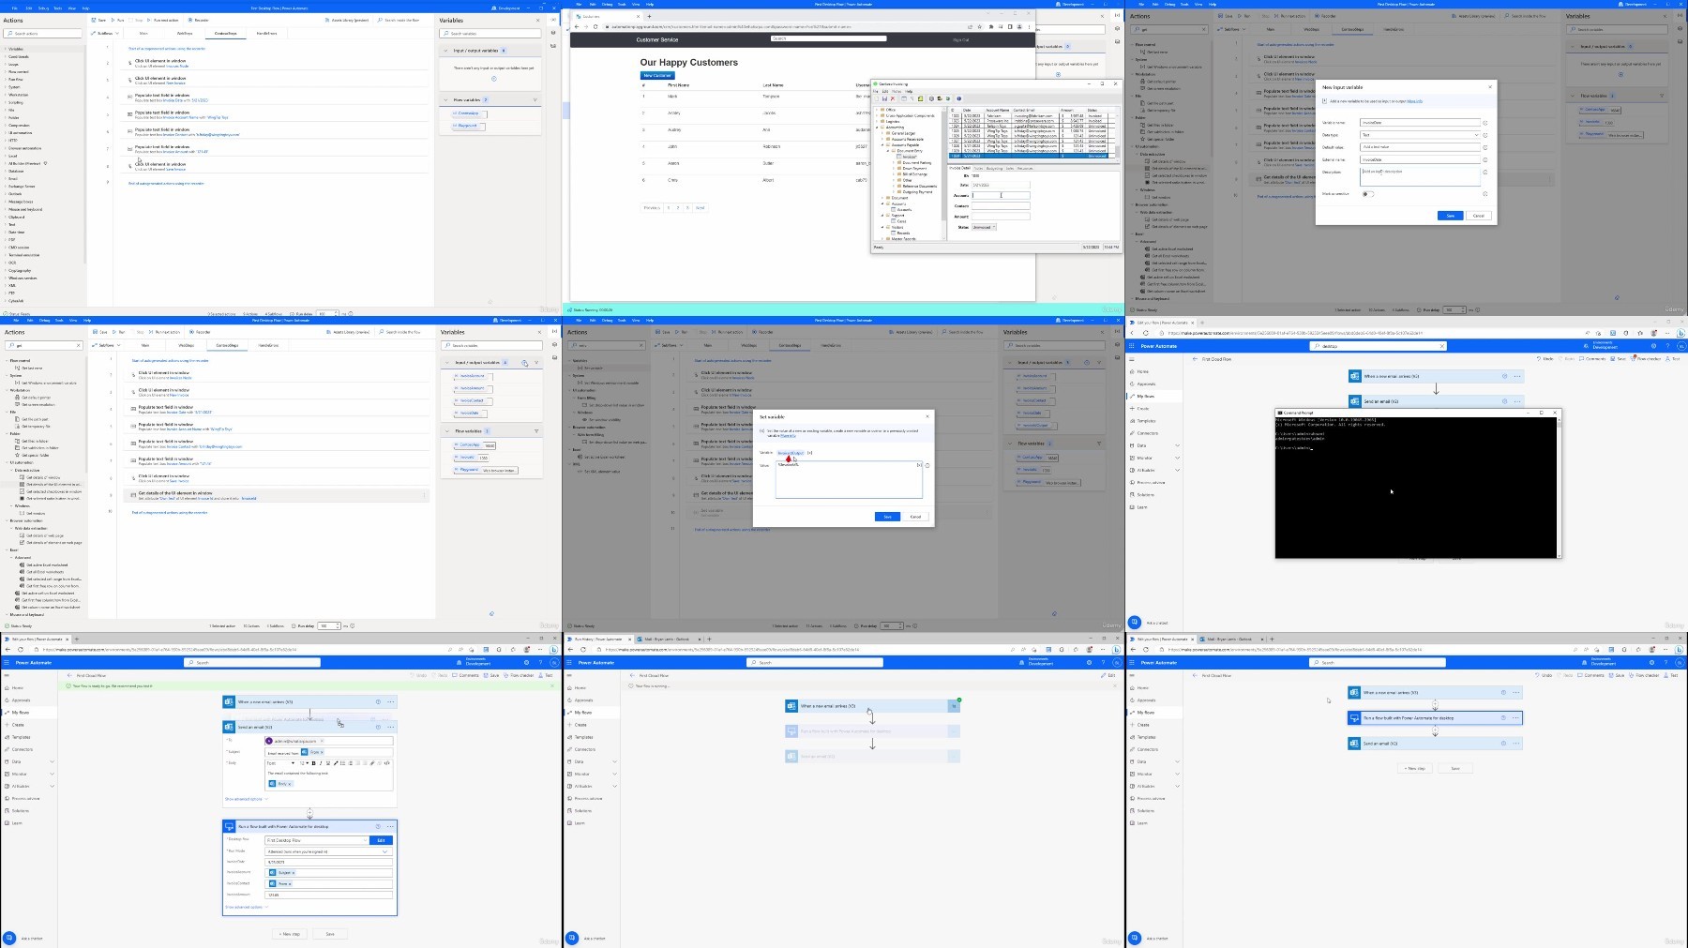Click the Run icon in the window listing Conditionals

click(x=113, y=20)
